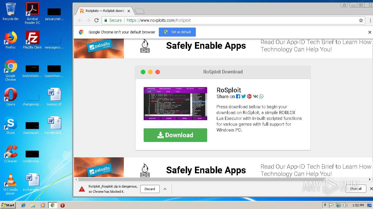
Task: Go back in Chrome history
Action: [x=80, y=20]
